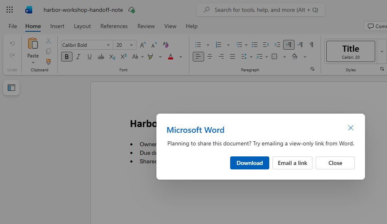Expand the Paste options arrow
Image resolution: width=387 pixels, height=224 pixels.
click(33, 63)
